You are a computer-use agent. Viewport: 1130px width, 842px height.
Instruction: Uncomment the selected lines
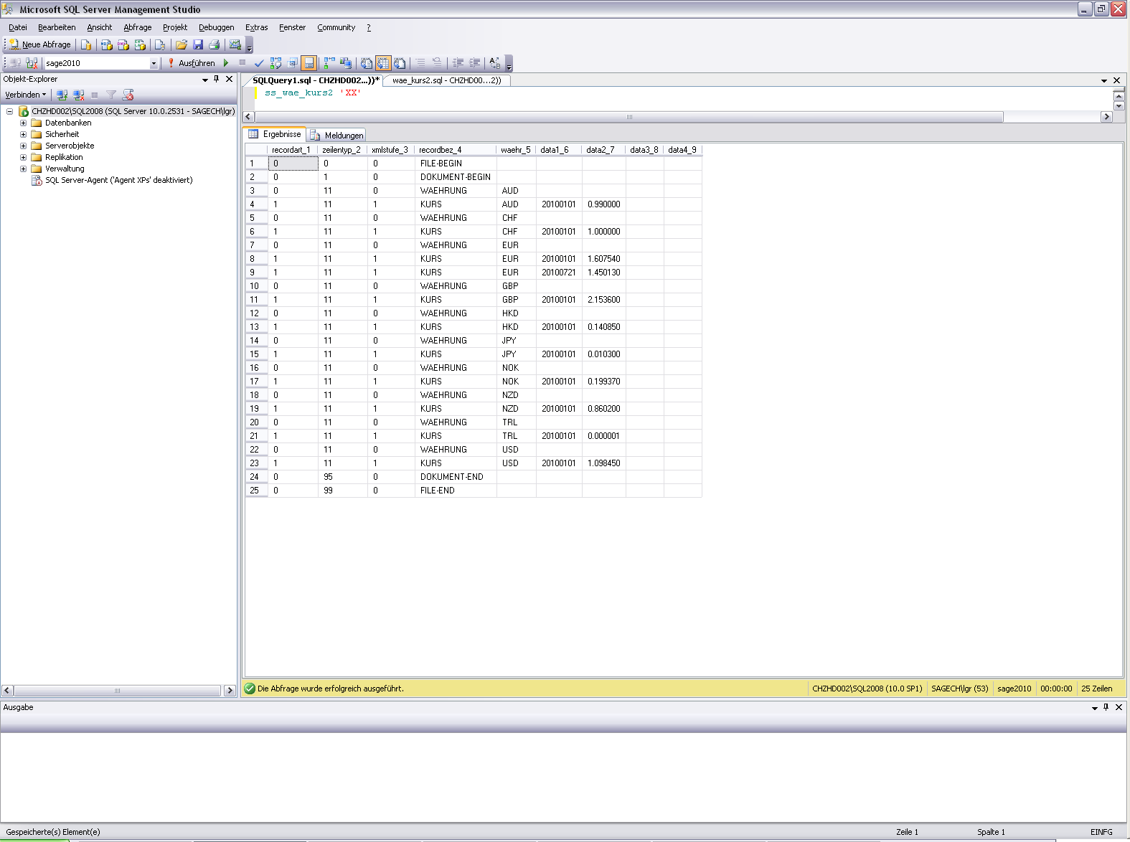point(438,63)
